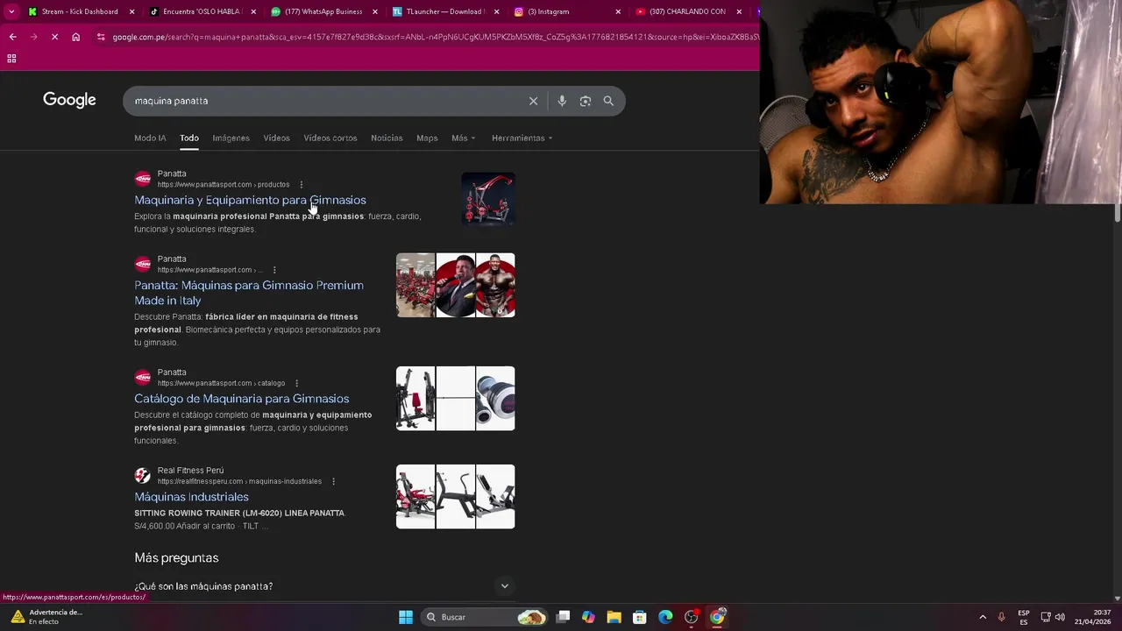
Task: Click the Real Fitness Perú site icon
Action: [142, 475]
